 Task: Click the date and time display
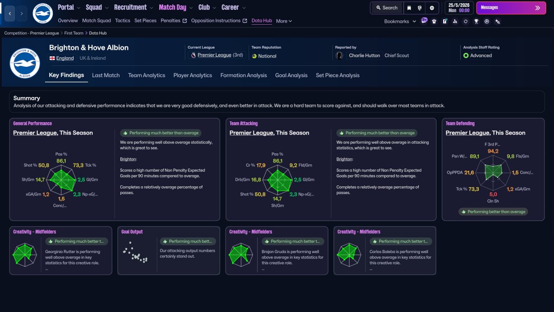pos(459,8)
